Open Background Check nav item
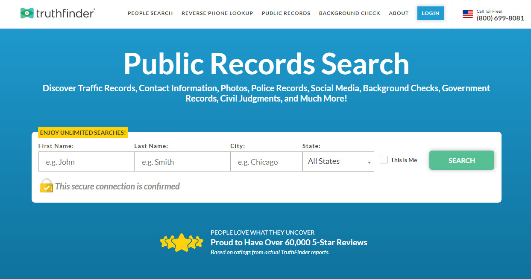The width and height of the screenshot is (531, 279). pos(349,13)
